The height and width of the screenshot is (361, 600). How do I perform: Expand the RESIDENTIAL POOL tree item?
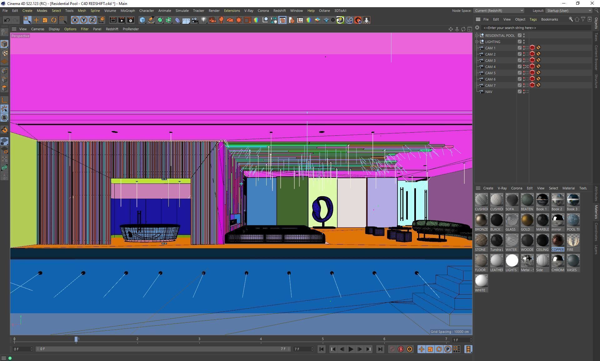click(x=477, y=36)
